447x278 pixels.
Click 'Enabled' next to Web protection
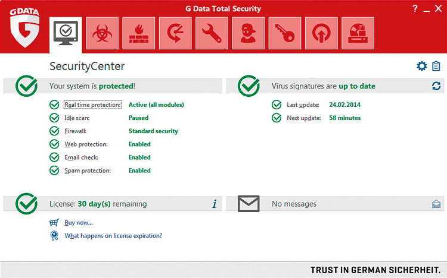point(139,144)
